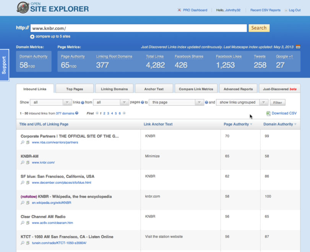The height and width of the screenshot is (252, 310).
Task: Click the Log Out arrow icon
Action: point(286,10)
